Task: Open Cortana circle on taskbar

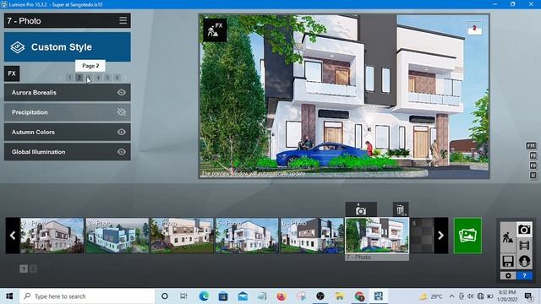Action: click(x=165, y=296)
